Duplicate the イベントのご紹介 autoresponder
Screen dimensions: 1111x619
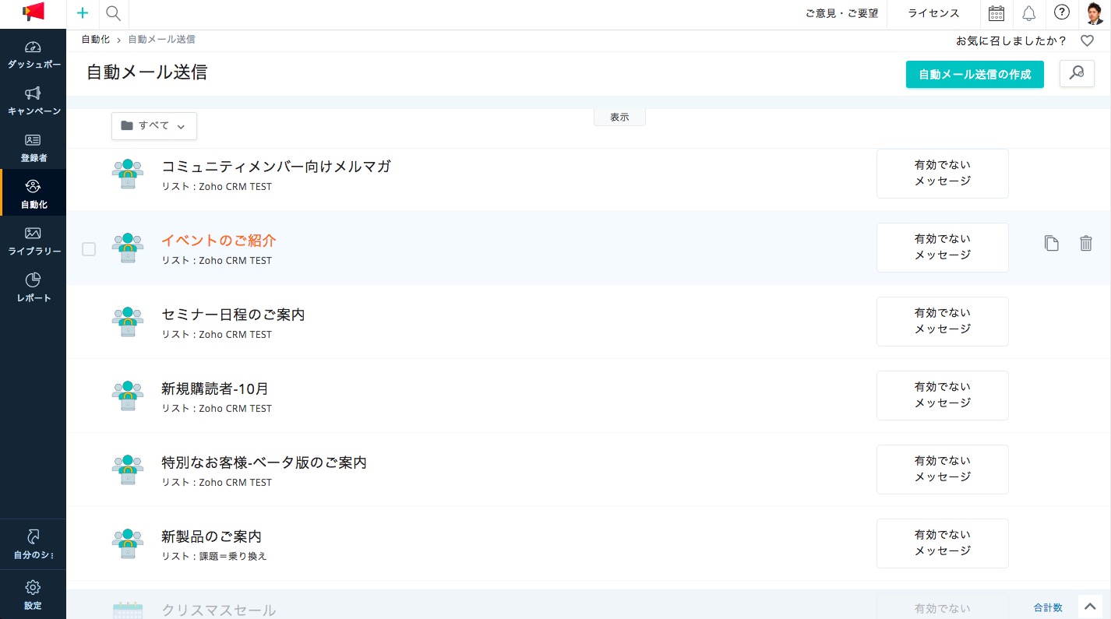pyautogui.click(x=1051, y=244)
